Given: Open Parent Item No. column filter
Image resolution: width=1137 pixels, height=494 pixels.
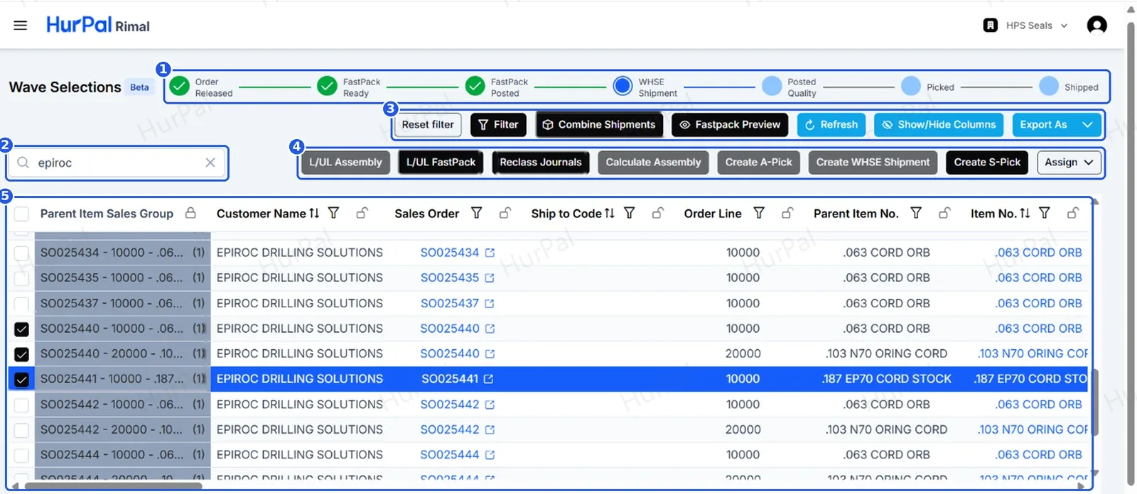Looking at the screenshot, I should [916, 213].
